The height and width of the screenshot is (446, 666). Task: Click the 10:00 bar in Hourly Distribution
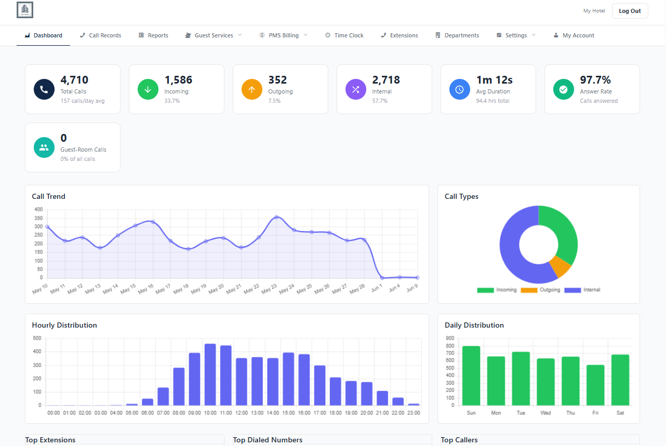pyautogui.click(x=210, y=374)
